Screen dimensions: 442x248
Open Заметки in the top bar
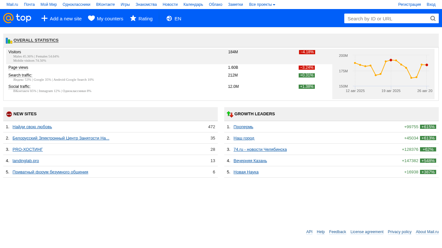[236, 5]
